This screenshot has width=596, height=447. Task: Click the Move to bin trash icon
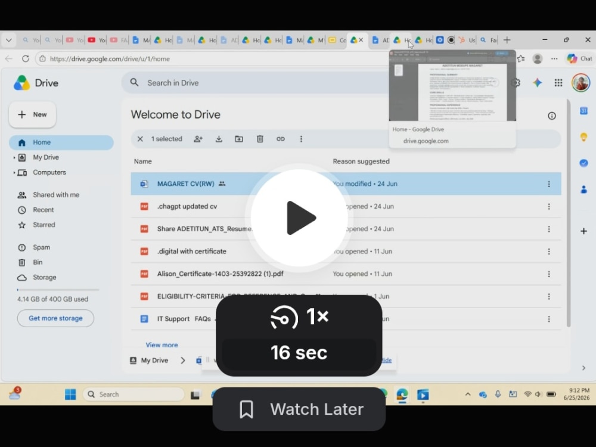(260, 139)
